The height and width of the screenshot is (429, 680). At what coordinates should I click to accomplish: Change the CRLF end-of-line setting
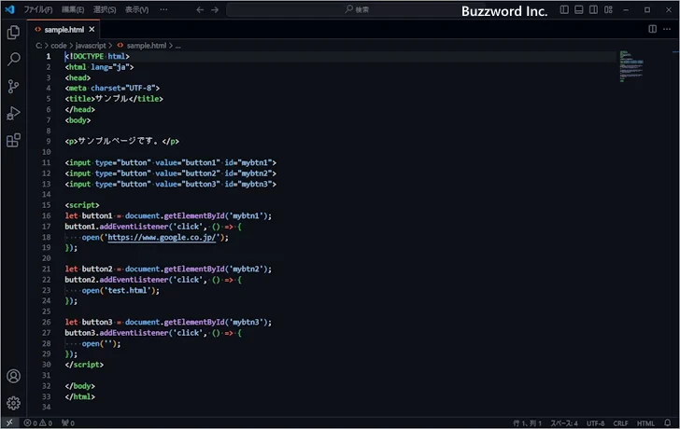click(x=620, y=423)
